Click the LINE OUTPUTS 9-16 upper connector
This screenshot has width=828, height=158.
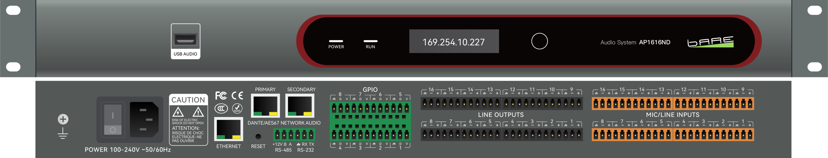coord(501,103)
